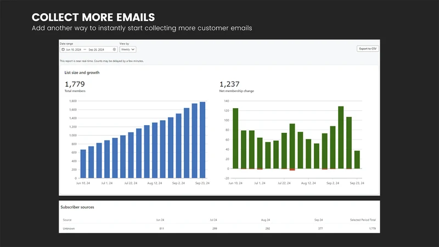
Task: Click the end date Sep 26, 2024
Action: [96, 49]
